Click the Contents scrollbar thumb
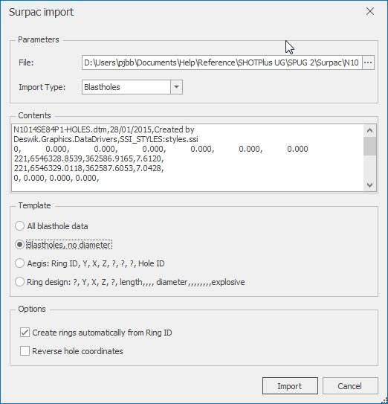The image size is (388, 404). (369, 146)
